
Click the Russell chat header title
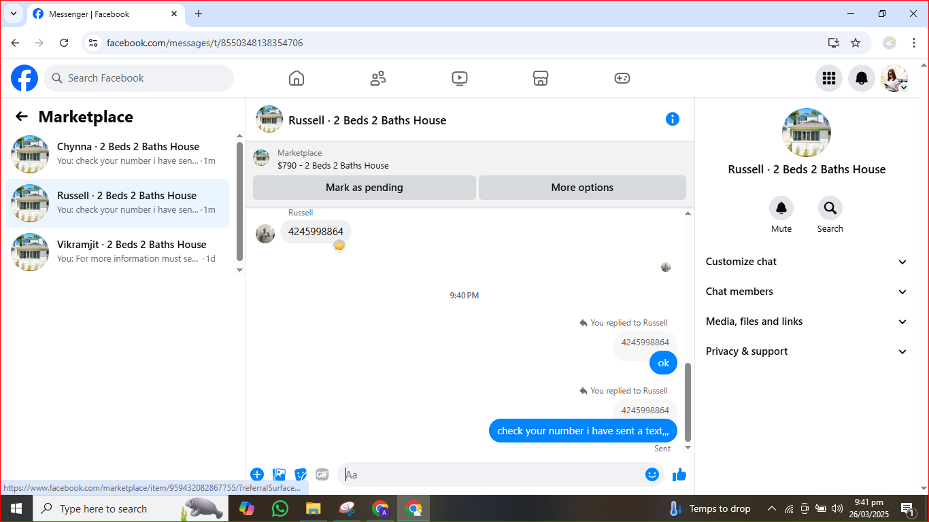pos(367,120)
